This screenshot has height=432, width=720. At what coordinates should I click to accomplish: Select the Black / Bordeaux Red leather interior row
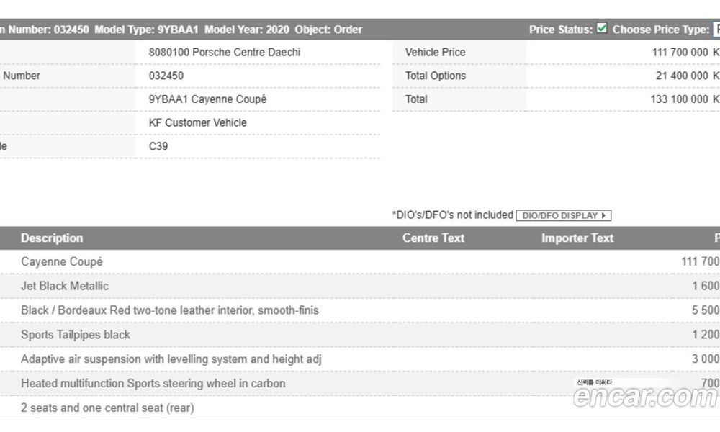click(170, 310)
